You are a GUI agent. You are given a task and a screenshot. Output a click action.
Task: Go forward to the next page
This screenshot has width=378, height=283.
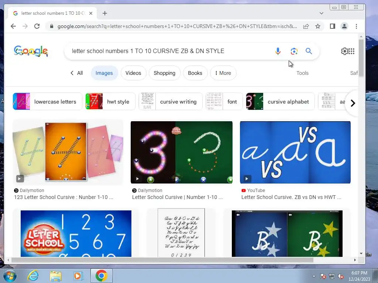[x=25, y=26]
